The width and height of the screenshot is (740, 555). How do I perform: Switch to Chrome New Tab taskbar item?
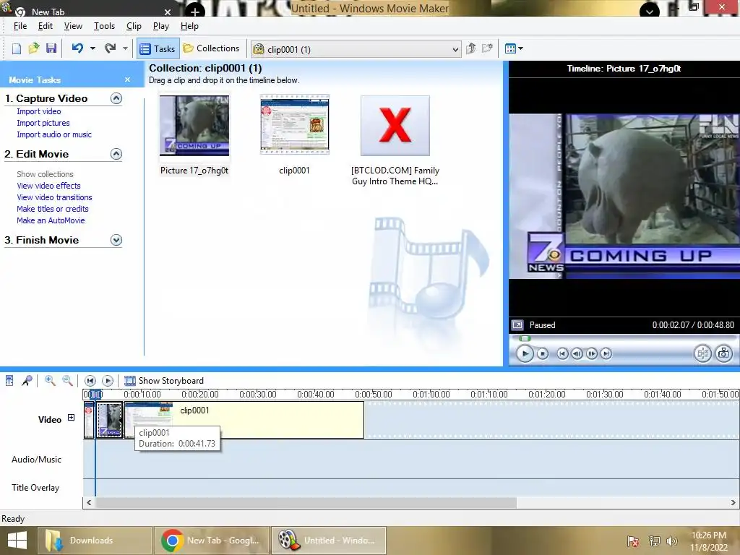(x=212, y=541)
